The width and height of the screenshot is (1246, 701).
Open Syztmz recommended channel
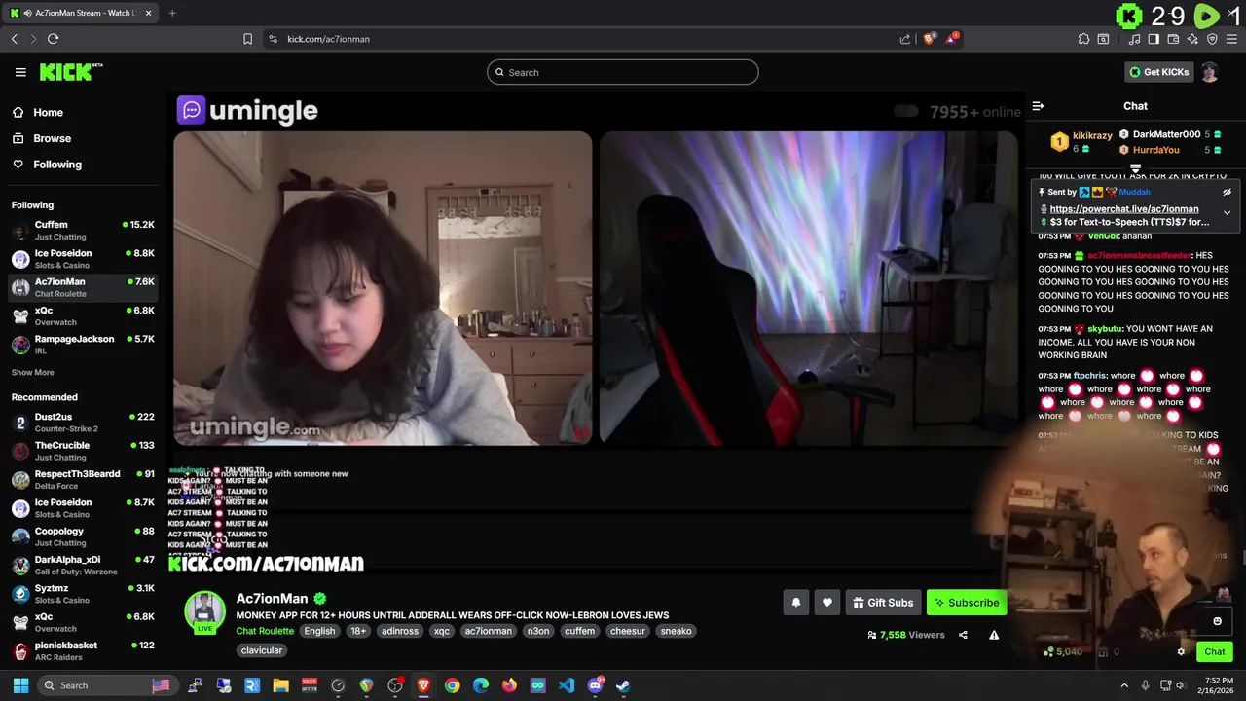tap(83, 594)
